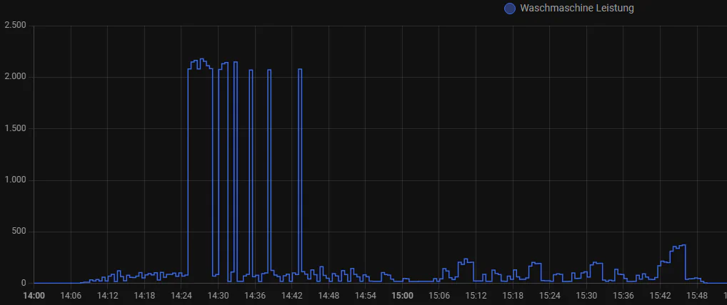The height and width of the screenshot is (305, 727).
Task: Click the 1.000 y-axis label
Action: tap(15, 180)
